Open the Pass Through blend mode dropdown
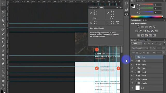 click(x=139, y=48)
